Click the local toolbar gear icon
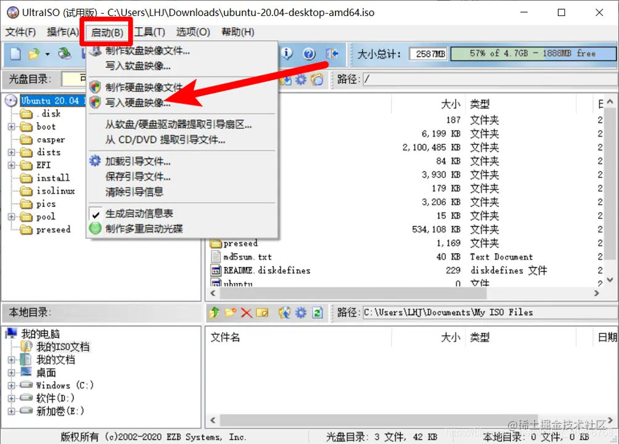The image size is (619, 444). 301,313
